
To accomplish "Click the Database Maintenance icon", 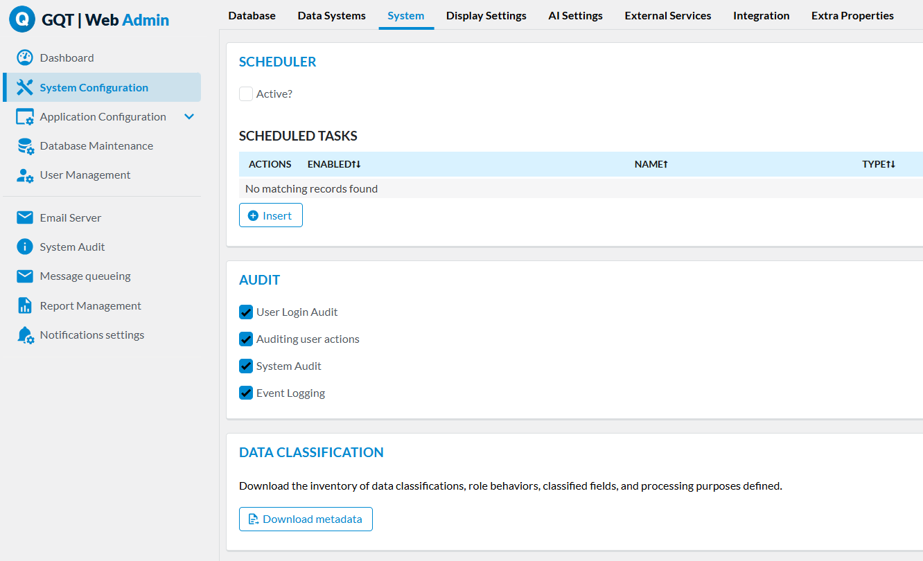I will tap(26, 146).
